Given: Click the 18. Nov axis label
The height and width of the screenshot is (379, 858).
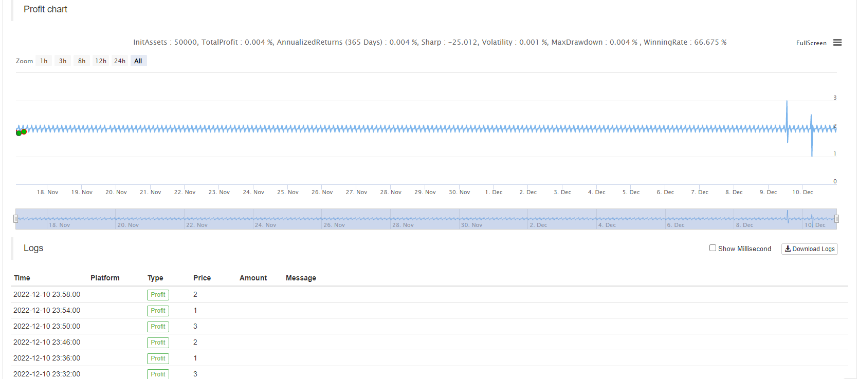Looking at the screenshot, I should coord(47,192).
